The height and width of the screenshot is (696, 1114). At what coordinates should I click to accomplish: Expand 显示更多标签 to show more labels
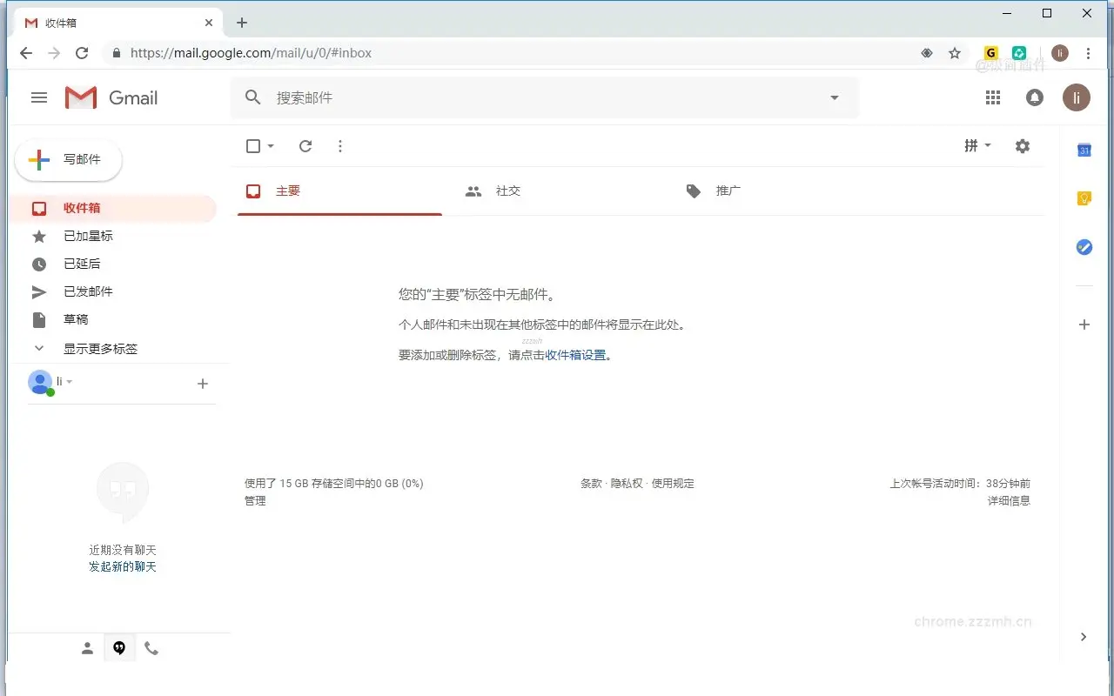click(x=101, y=348)
